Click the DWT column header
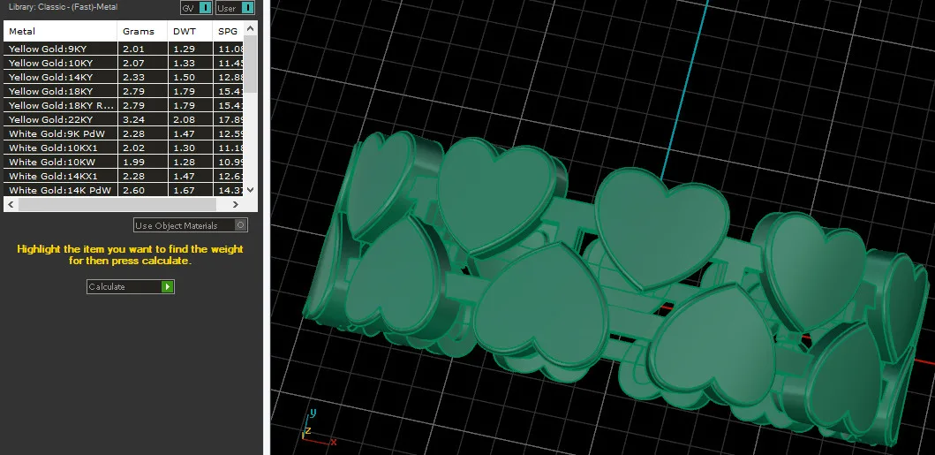The height and width of the screenshot is (455, 935). click(x=190, y=32)
